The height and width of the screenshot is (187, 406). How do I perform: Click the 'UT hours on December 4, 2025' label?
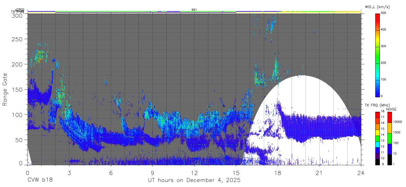(x=194, y=180)
